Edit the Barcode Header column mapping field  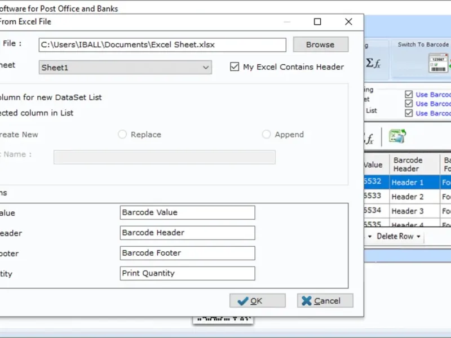(x=187, y=233)
